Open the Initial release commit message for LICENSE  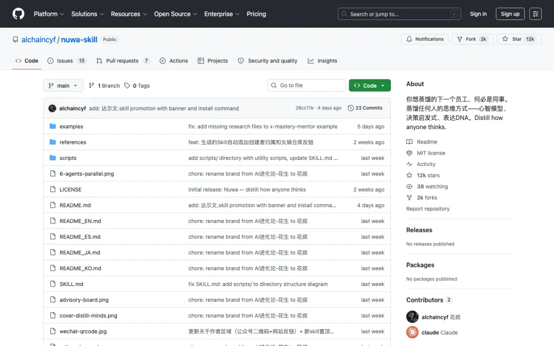click(x=247, y=189)
